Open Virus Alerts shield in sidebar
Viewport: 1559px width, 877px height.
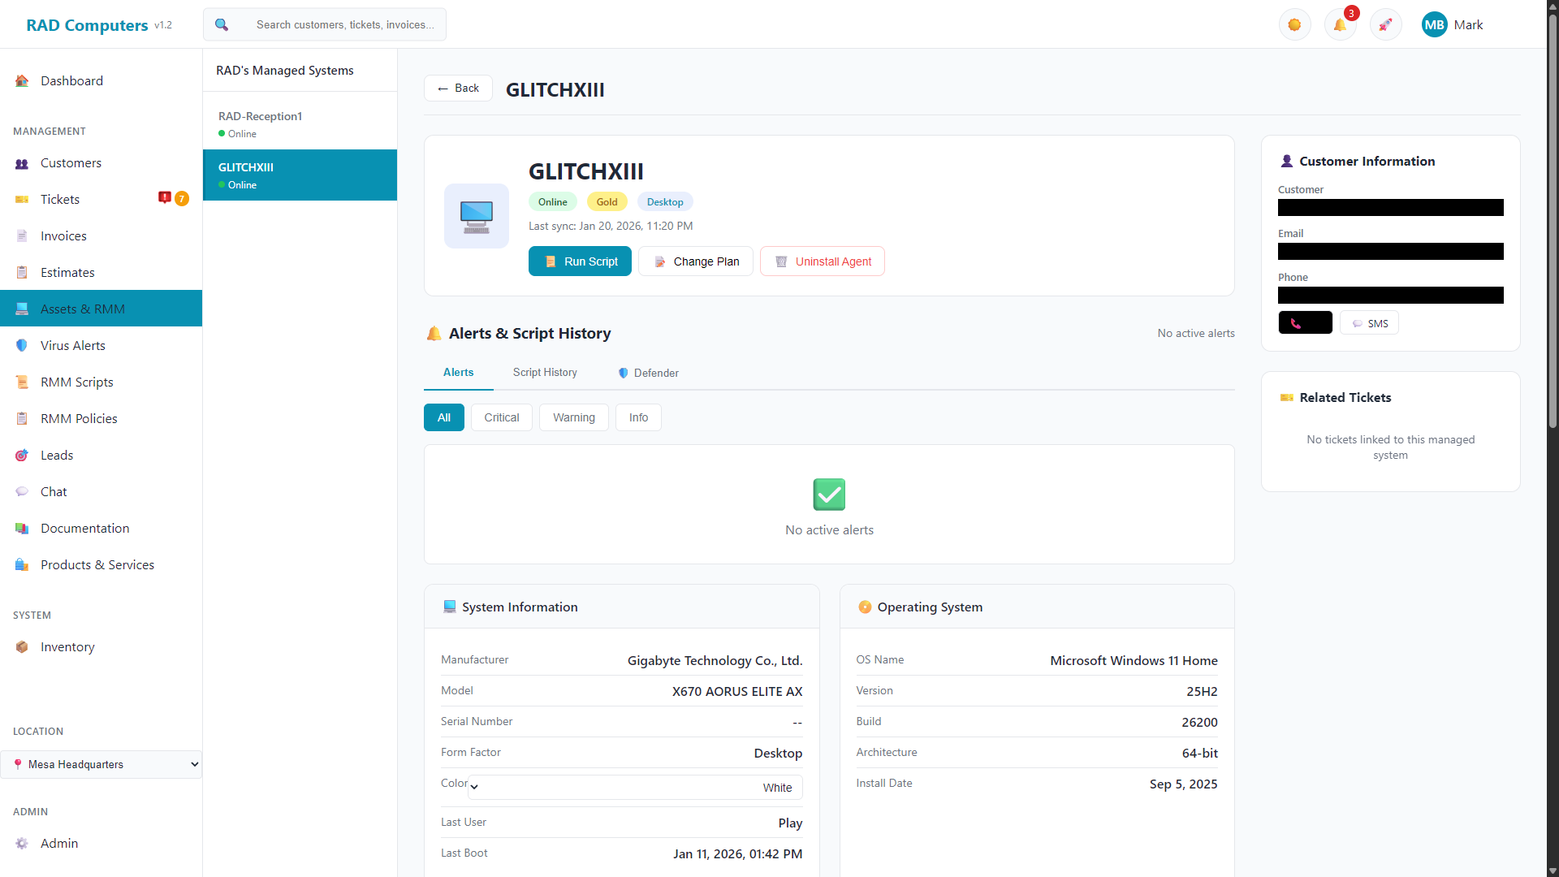22,345
